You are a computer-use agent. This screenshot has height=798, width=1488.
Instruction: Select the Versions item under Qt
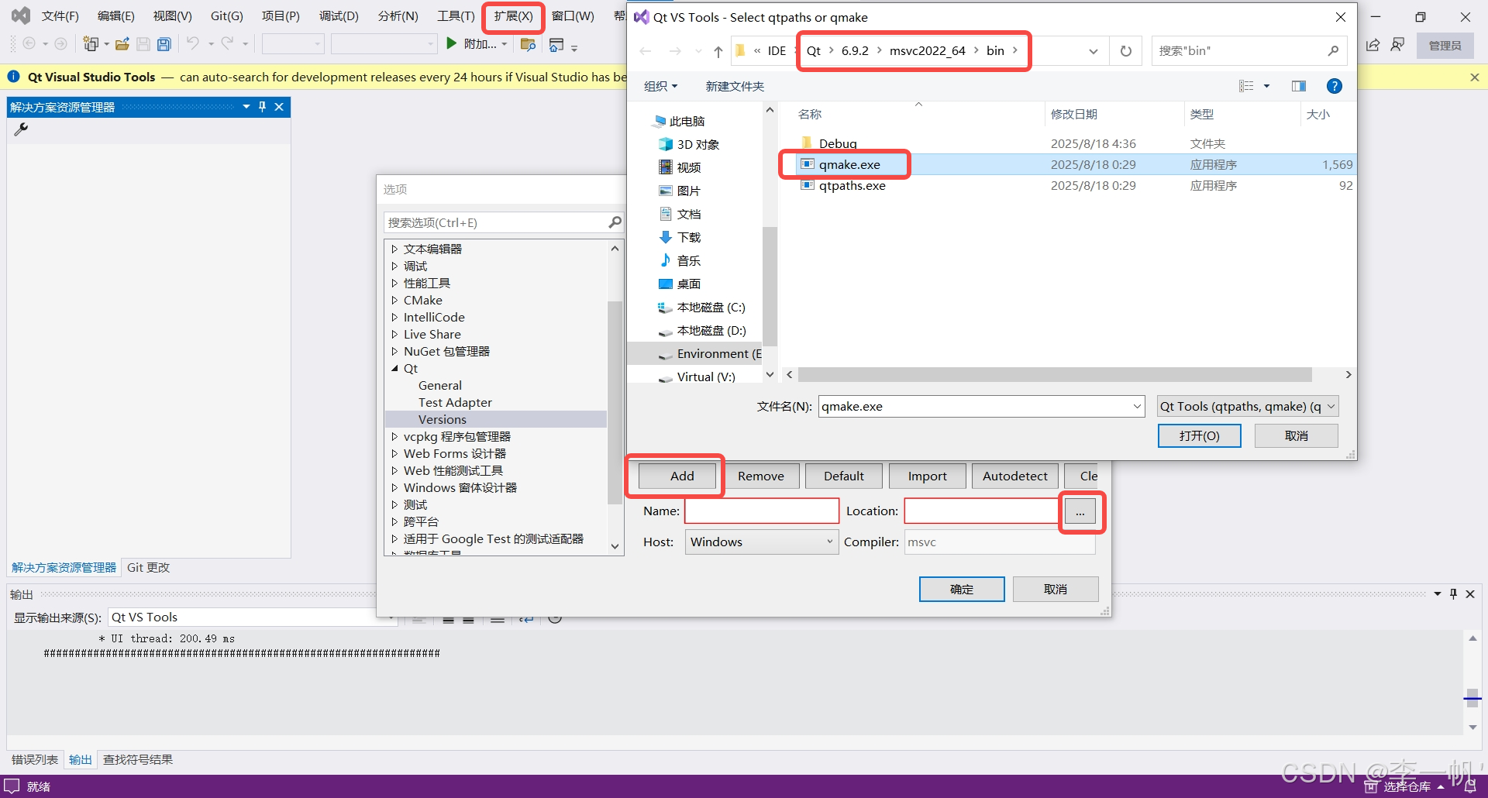(496, 419)
